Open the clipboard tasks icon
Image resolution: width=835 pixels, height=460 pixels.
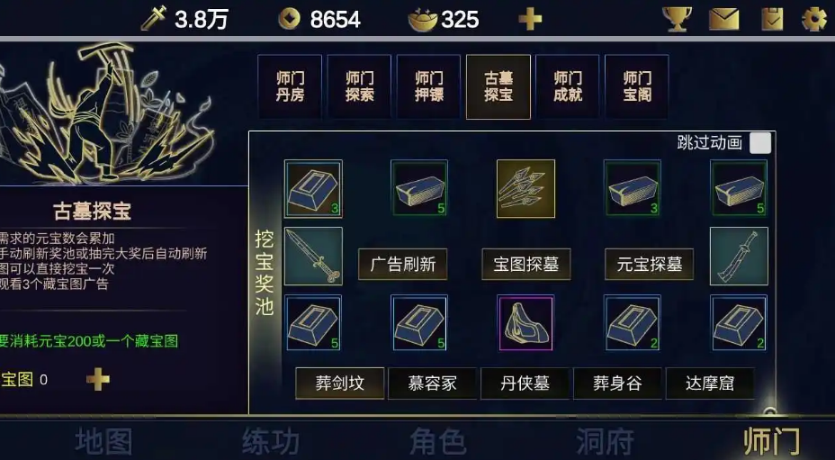point(772,19)
